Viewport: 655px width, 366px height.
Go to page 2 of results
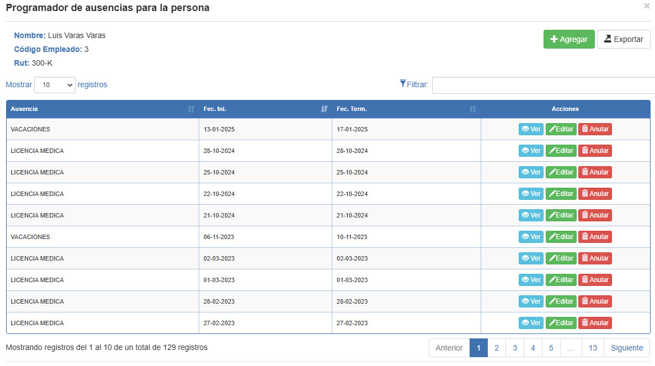[497, 348]
